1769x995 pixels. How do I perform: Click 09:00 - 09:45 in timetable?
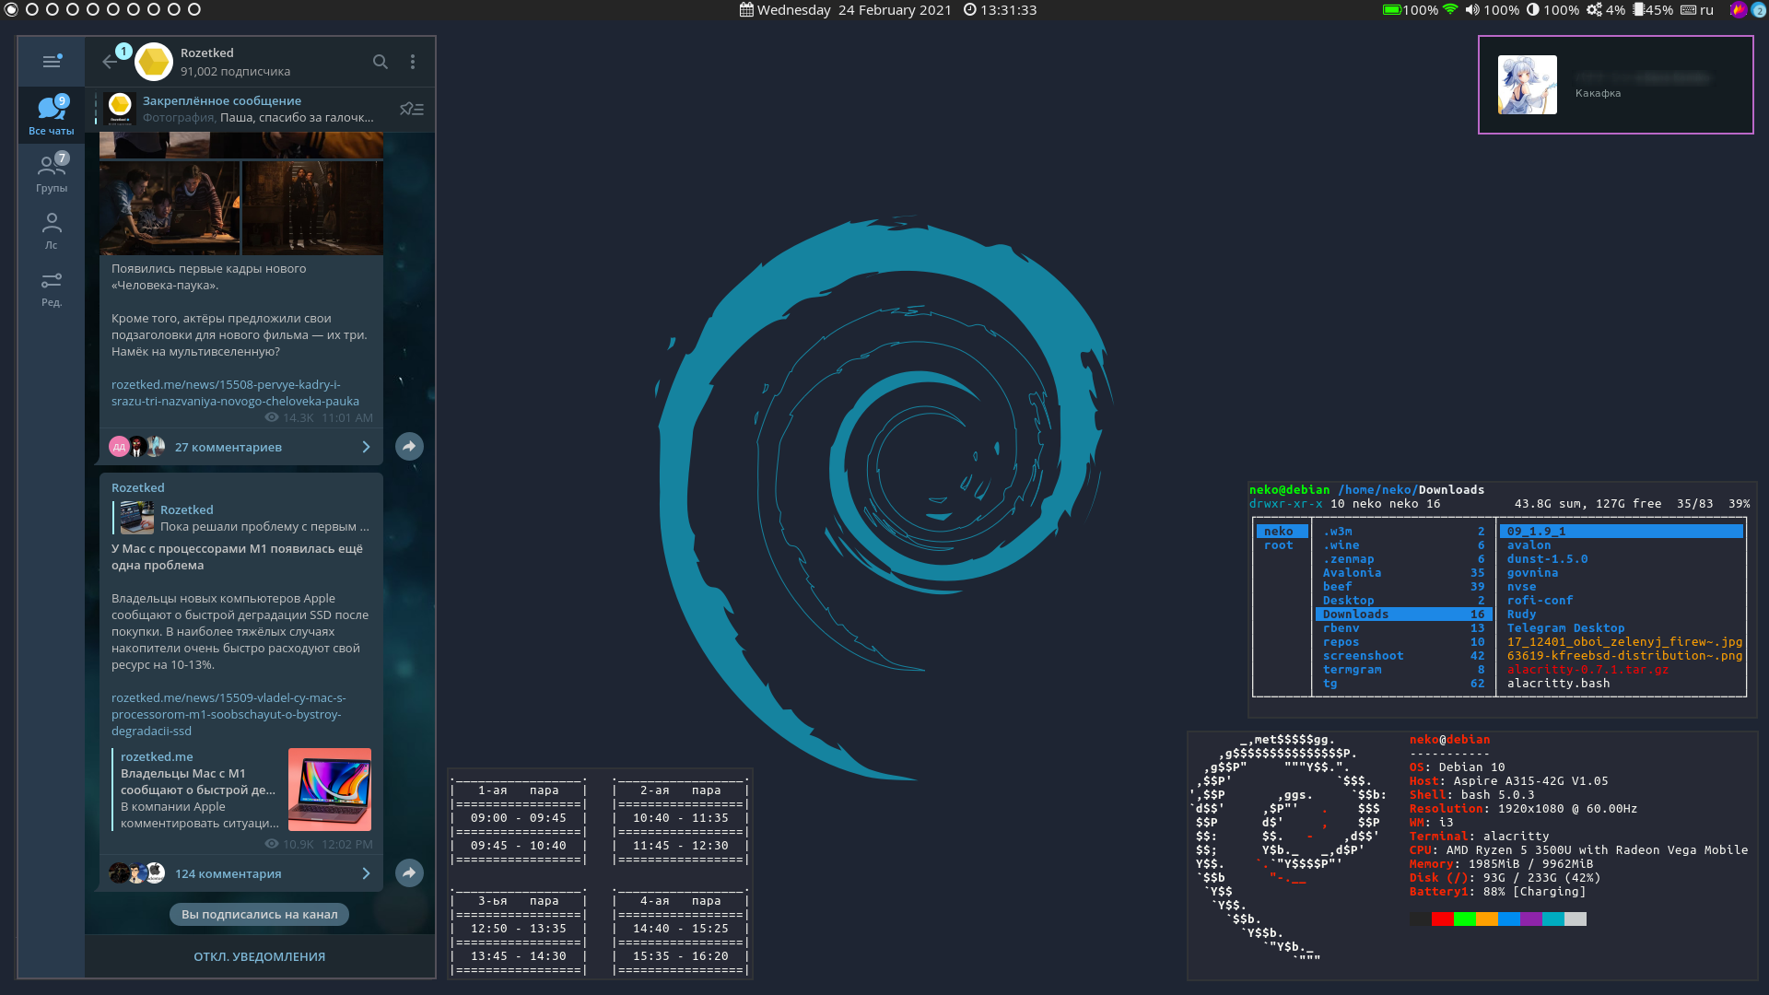coord(519,818)
